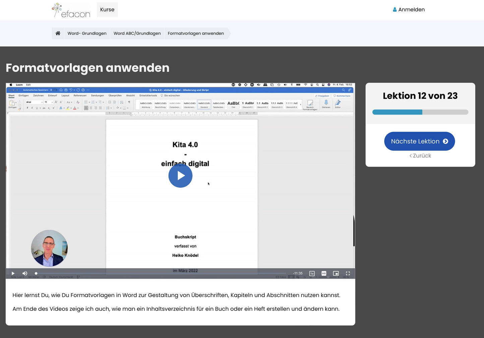The width and height of the screenshot is (484, 338).
Task: Mute the video with the speaker icon
Action: [x=25, y=273]
